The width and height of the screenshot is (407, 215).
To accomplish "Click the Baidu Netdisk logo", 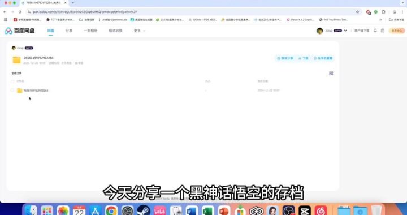I will point(19,31).
